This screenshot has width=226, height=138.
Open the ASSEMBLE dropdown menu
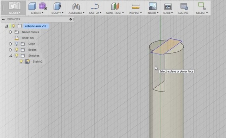(x=76, y=13)
